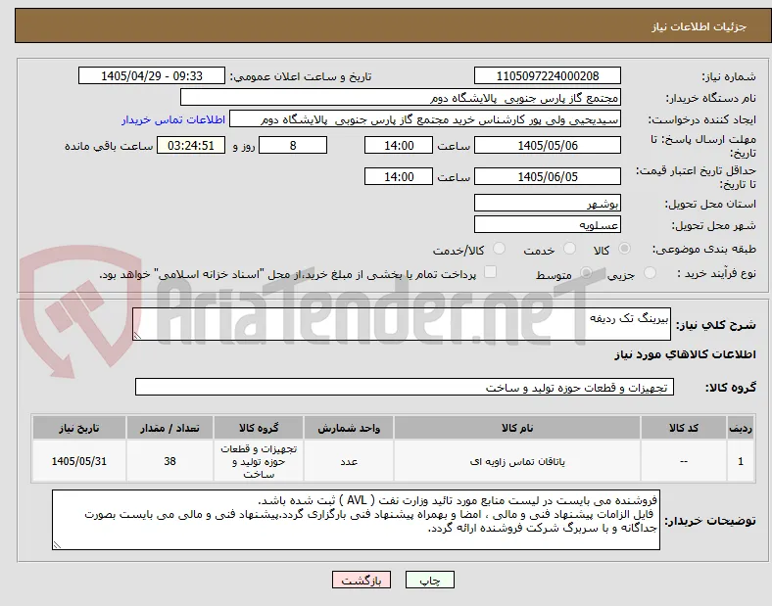Click the response deadline time 14:00 field
Image resolution: width=772 pixels, height=606 pixels.
pos(399,145)
